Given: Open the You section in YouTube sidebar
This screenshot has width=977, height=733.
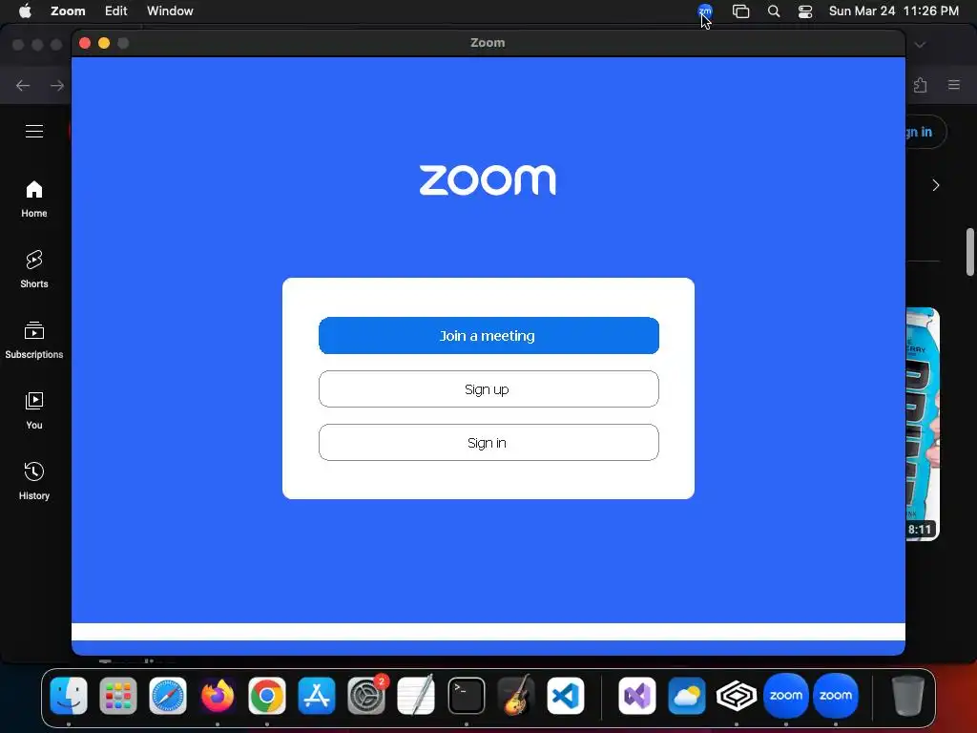Looking at the screenshot, I should (x=34, y=411).
